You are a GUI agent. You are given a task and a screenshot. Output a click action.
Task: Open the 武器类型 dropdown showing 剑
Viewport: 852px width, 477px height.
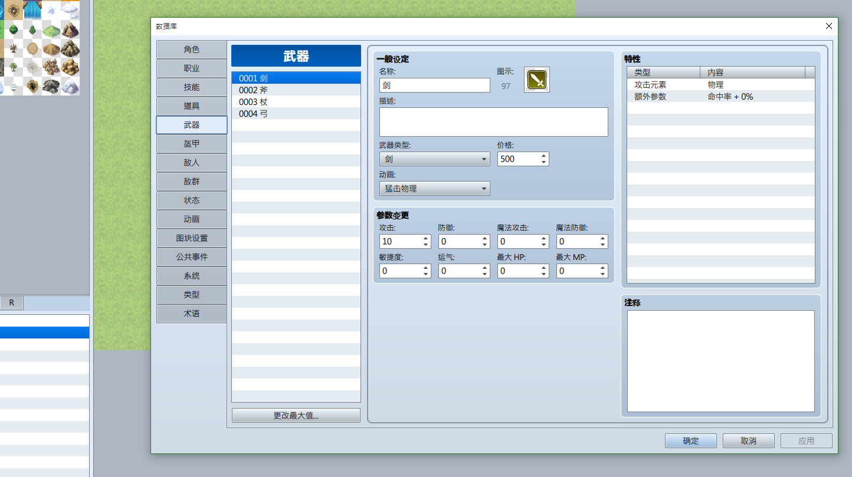coord(435,159)
